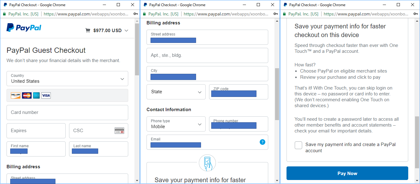Click the American Express card logo
The image size is (420, 184).
36,95
